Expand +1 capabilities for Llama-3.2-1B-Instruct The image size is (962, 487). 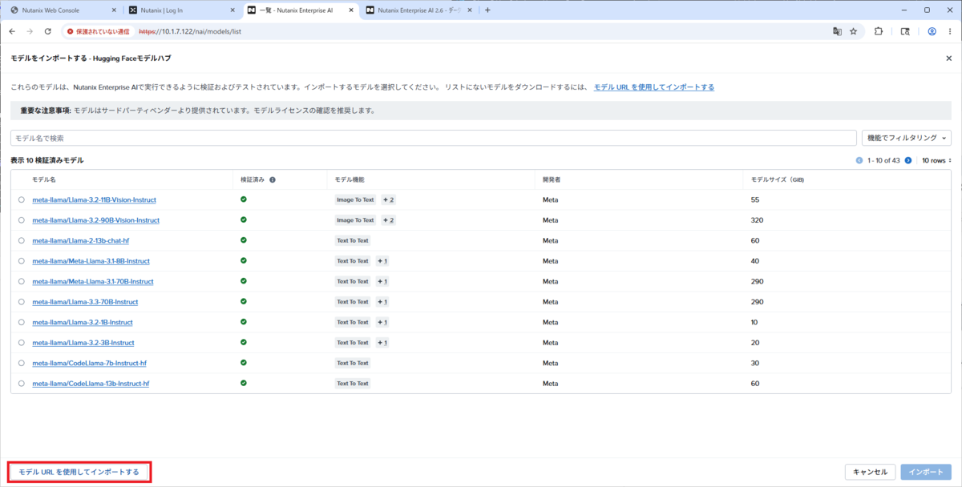[382, 322]
